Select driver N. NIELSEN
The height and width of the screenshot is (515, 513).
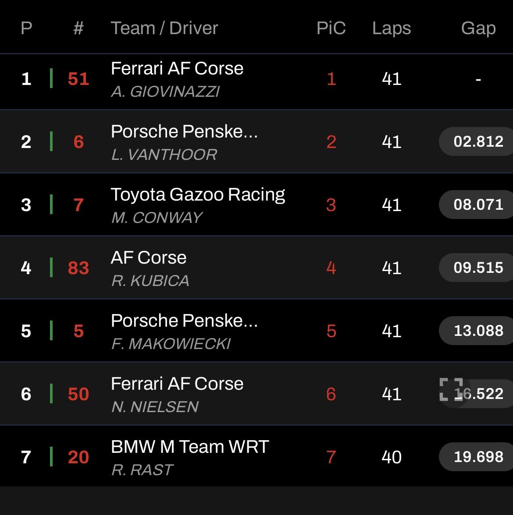coord(155,407)
